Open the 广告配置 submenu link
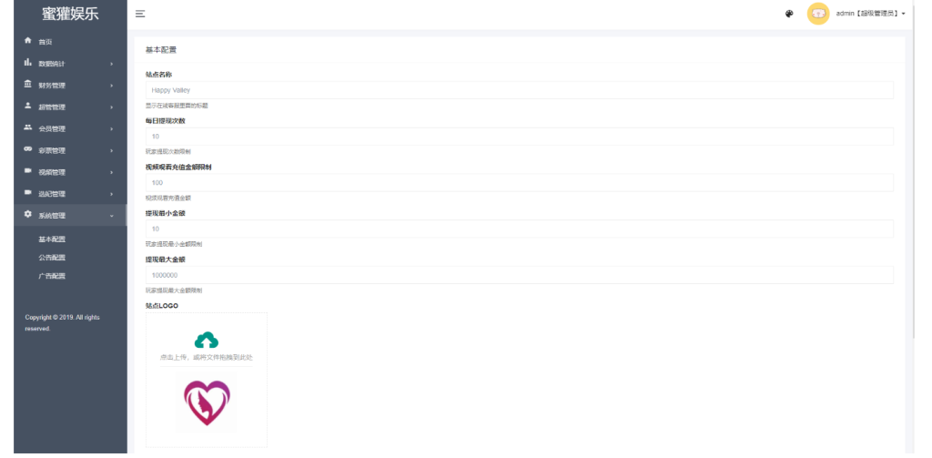This screenshot has height=458, width=932. 52,276
